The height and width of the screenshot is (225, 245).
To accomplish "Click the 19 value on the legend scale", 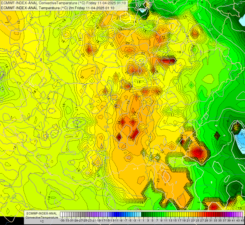I will pyautogui.click(x=184, y=221).
